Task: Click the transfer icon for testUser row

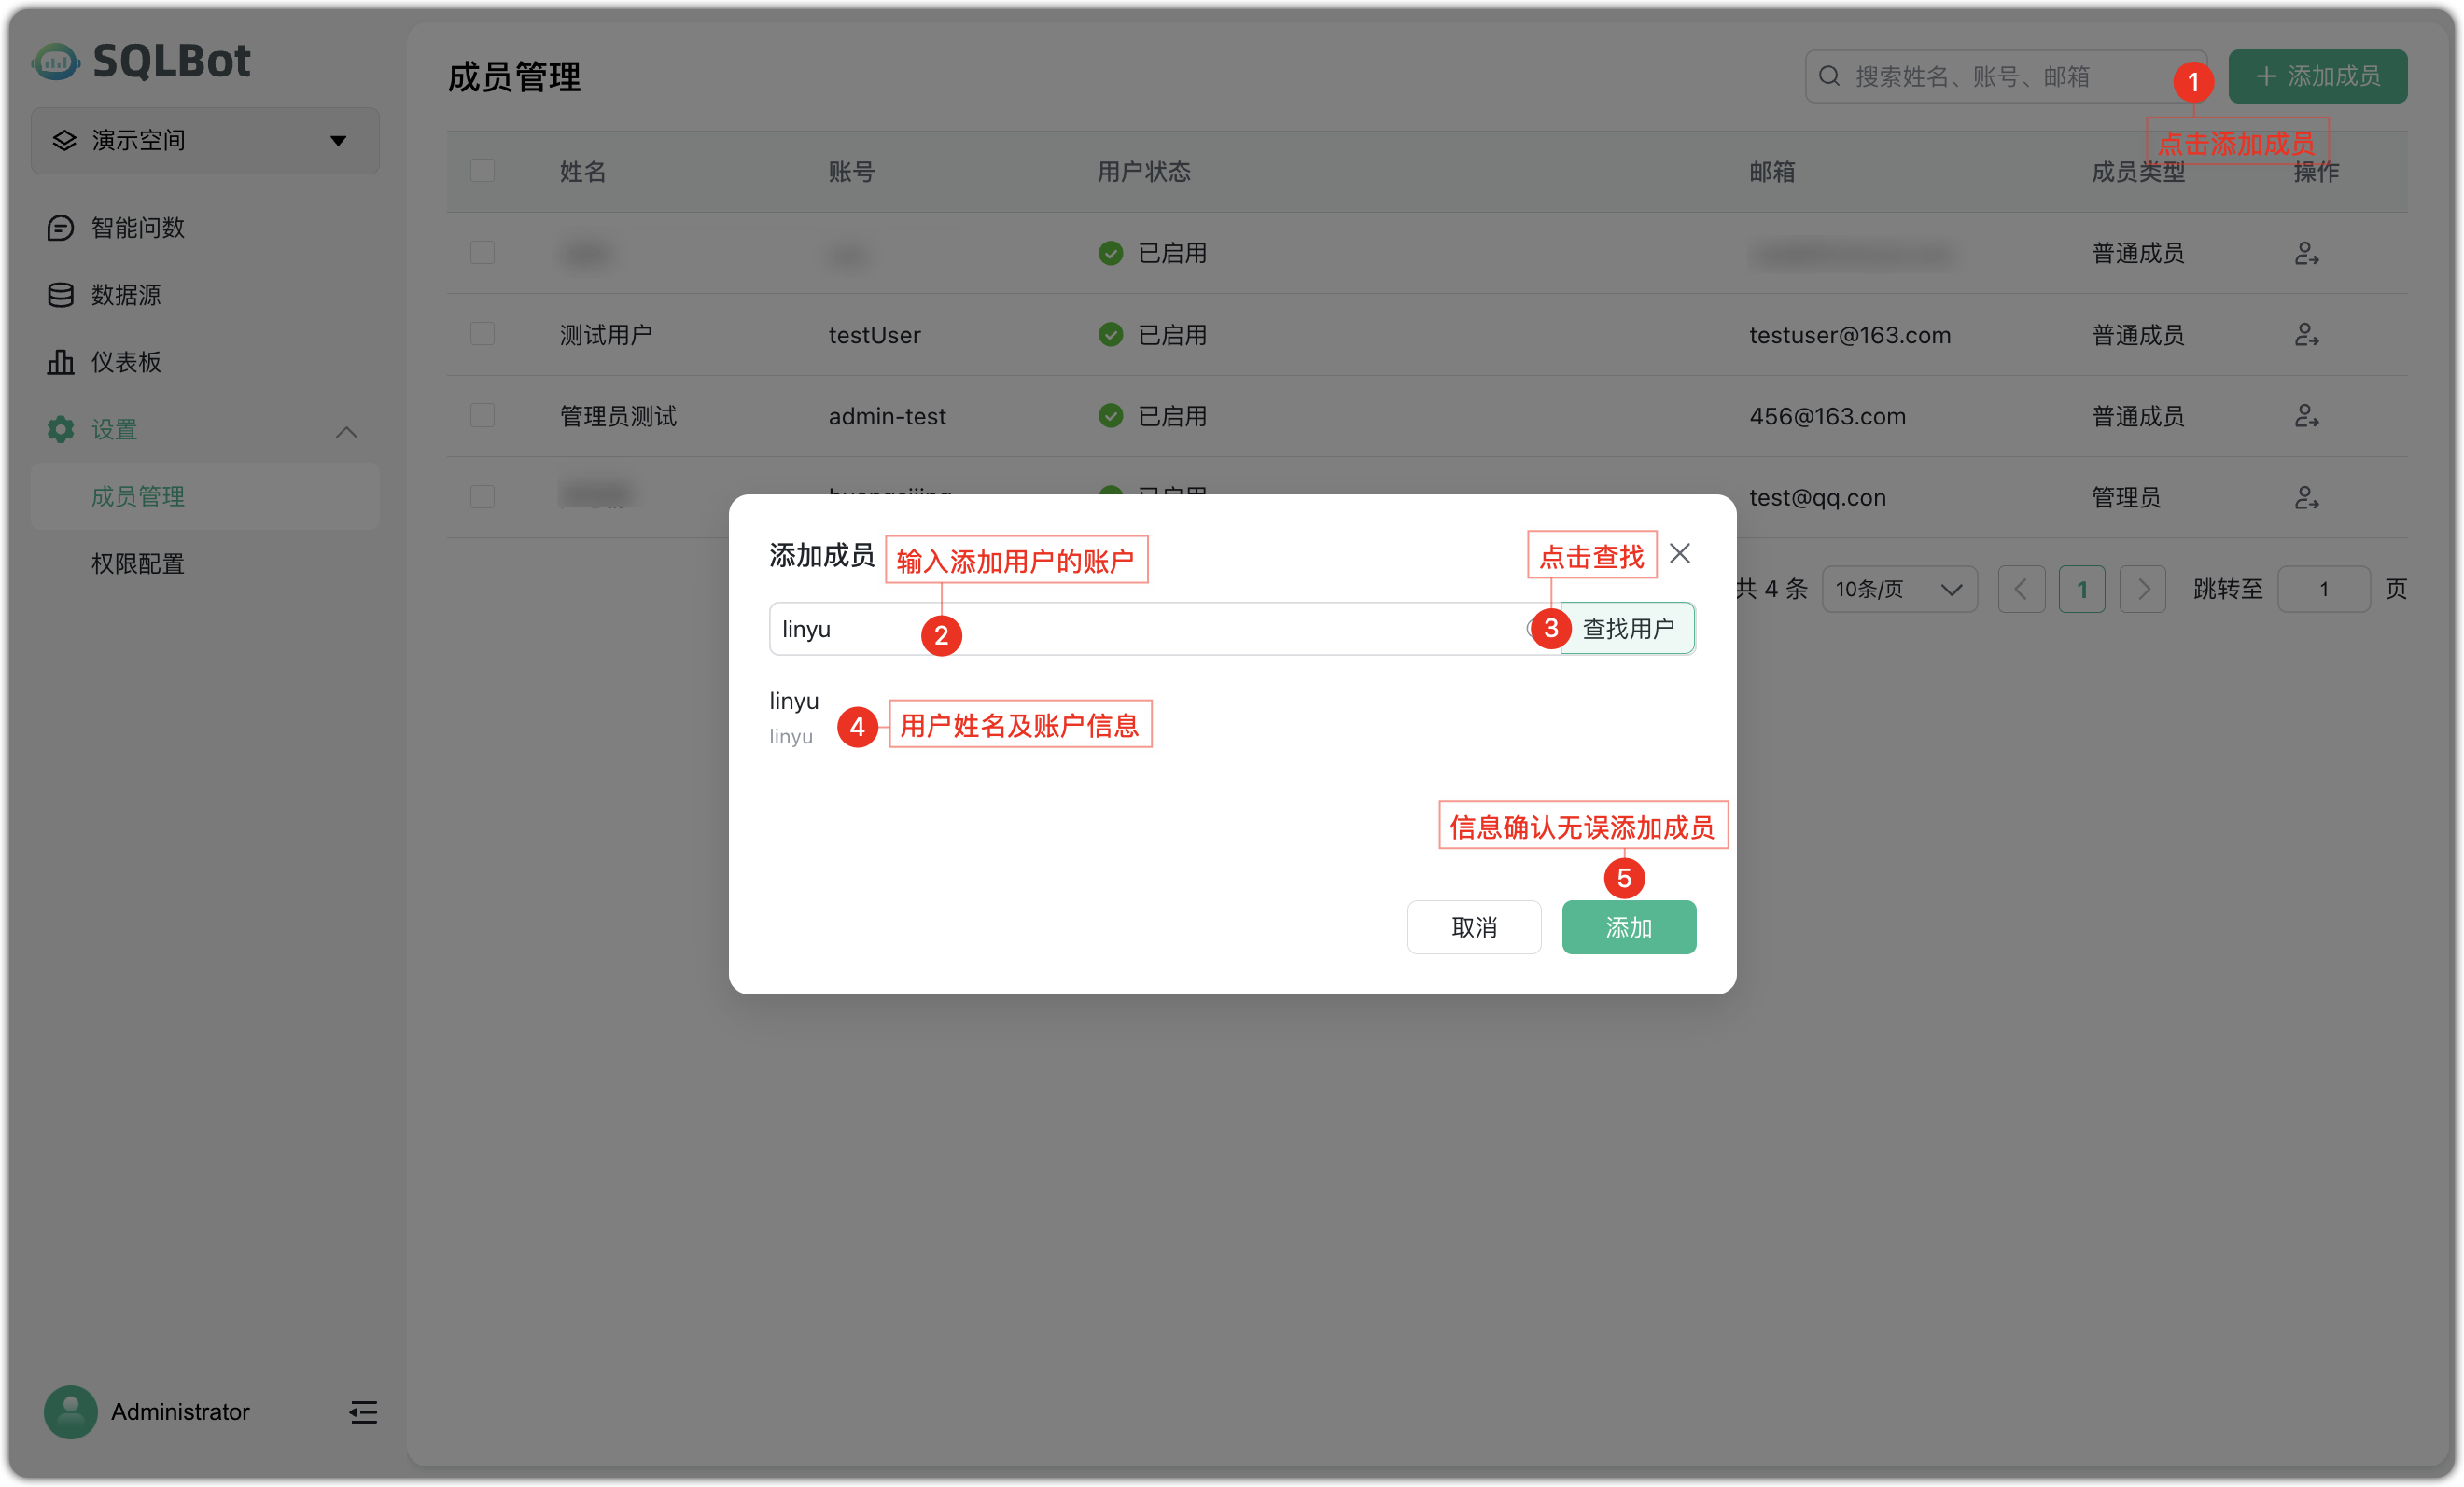Action: (2308, 334)
